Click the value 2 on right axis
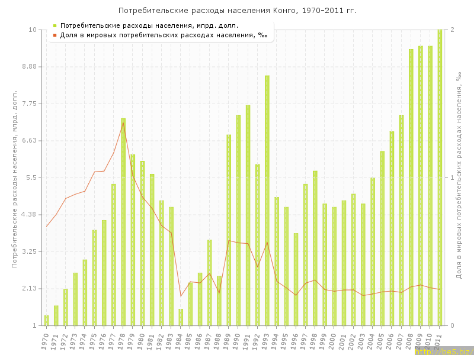Viewport: 474px width, 355px height. (452, 30)
